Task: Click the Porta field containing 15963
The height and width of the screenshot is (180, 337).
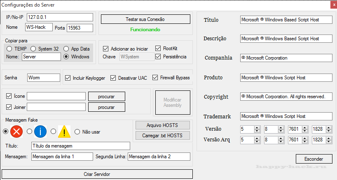Action: (80, 28)
